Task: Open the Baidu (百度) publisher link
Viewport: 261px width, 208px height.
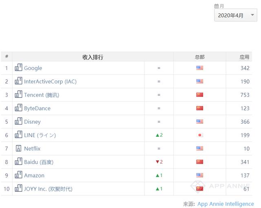Action: tap(39, 162)
